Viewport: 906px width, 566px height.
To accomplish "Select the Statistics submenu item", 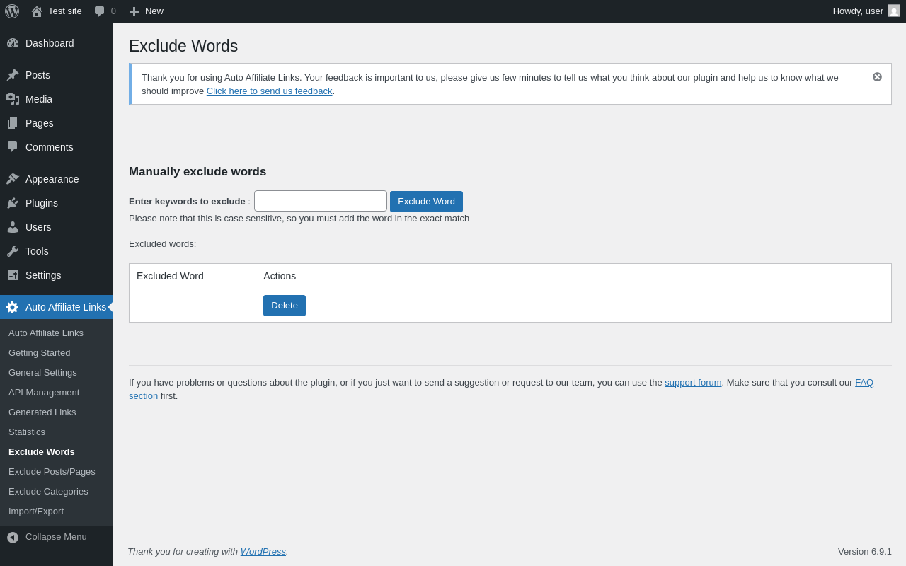I will click(x=27, y=432).
